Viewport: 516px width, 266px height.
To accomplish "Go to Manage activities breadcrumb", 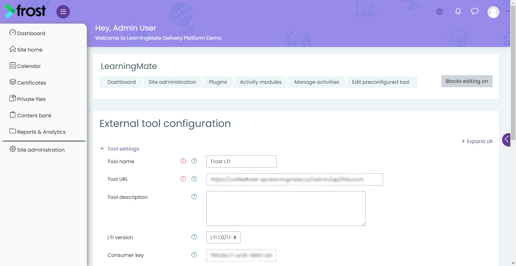I will point(317,82).
